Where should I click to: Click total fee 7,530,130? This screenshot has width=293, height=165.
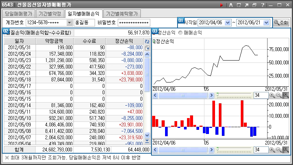(x=100, y=150)
